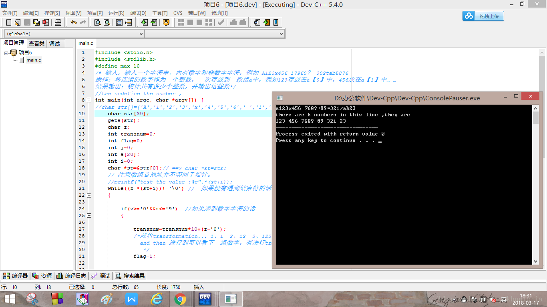Collapse the 项目6 tree node
Viewport: 547px width, 307px height.
coord(6,53)
